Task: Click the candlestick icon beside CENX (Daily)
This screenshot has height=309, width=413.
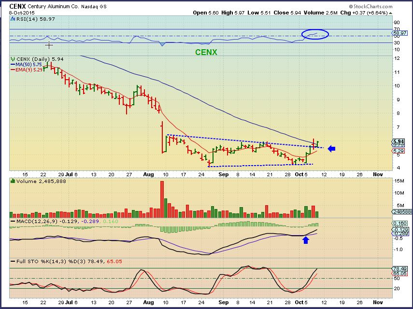Action: point(13,59)
